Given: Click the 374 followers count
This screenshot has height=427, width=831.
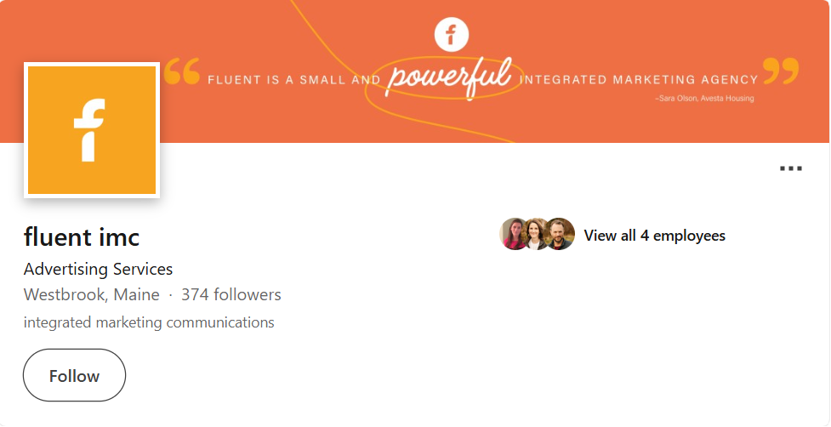Looking at the screenshot, I should pos(231,295).
